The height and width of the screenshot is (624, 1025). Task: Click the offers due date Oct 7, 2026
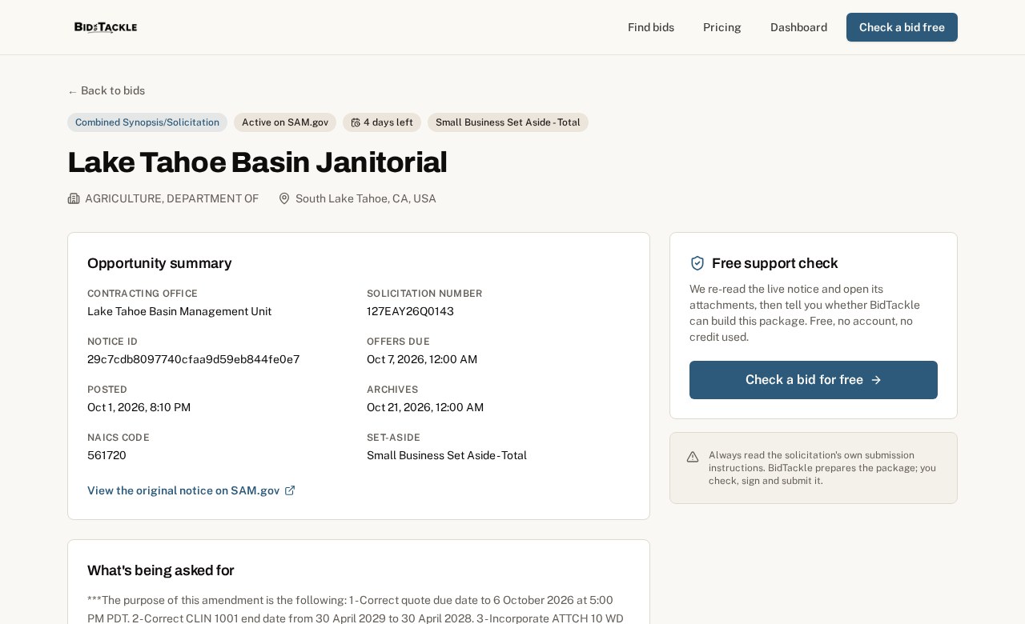422,359
